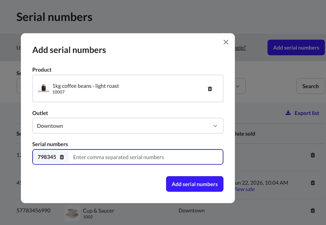The image size is (326, 225).
Task: Click the Export list download icon
Action: pos(288,113)
